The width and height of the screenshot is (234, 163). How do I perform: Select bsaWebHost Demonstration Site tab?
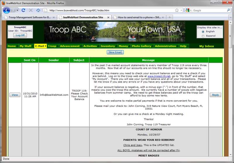click(x=84, y=17)
